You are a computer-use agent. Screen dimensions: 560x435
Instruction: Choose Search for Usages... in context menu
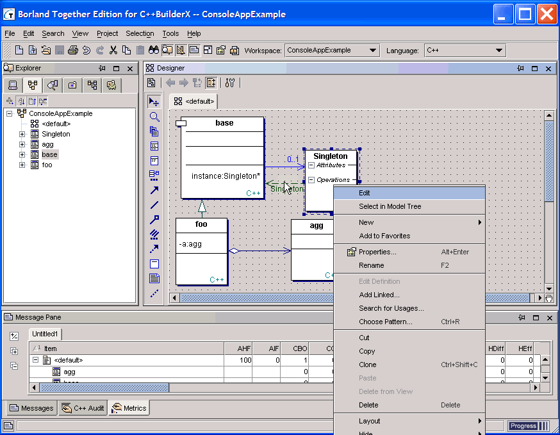tap(409, 309)
